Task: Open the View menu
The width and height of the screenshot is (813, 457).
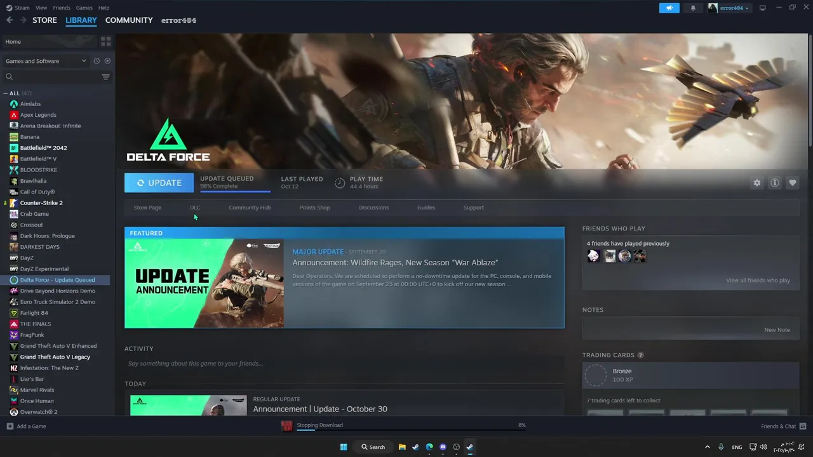Action: [41, 8]
